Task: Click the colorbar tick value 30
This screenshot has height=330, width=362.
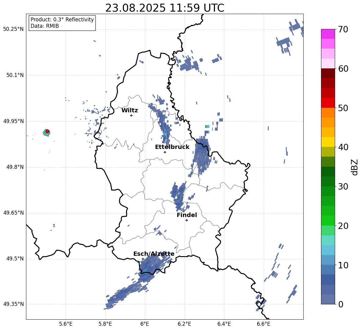Action: [x=343, y=187]
